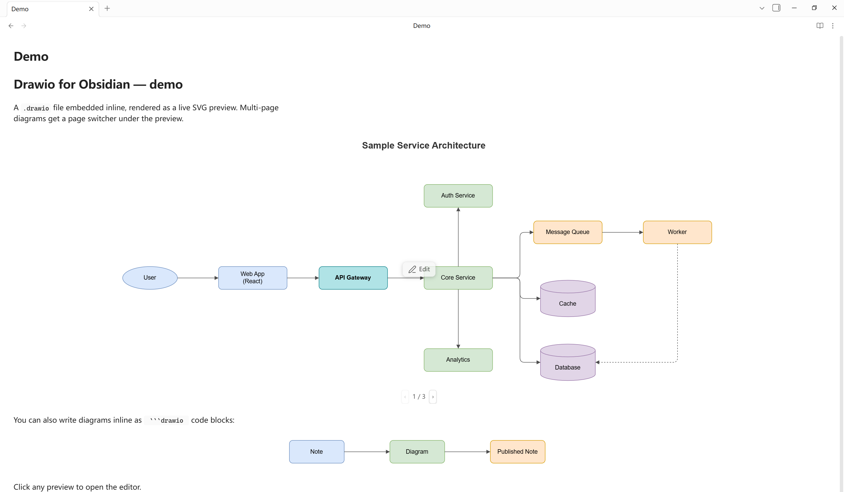Click the large Demo page heading
The height and width of the screenshot is (492, 844).
[x=31, y=57]
